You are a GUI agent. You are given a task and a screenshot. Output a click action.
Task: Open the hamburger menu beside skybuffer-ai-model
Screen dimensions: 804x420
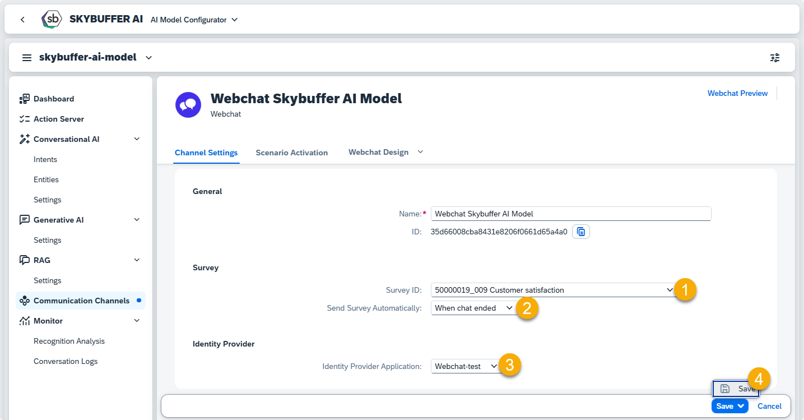point(26,57)
